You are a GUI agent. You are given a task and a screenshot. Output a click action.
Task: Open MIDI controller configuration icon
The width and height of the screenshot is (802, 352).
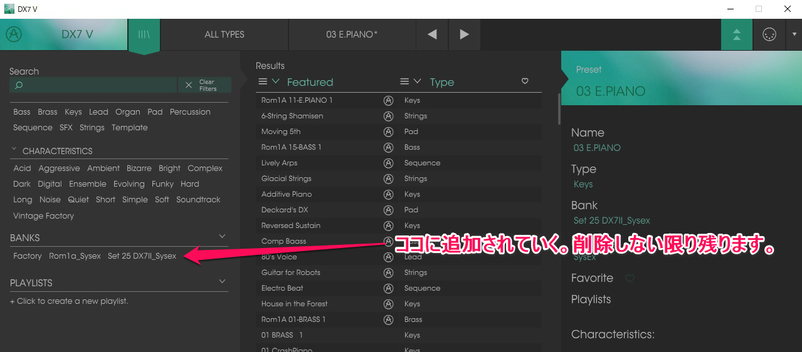tap(769, 34)
